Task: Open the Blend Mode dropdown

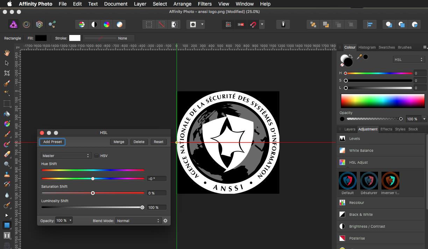Action: 138,221
